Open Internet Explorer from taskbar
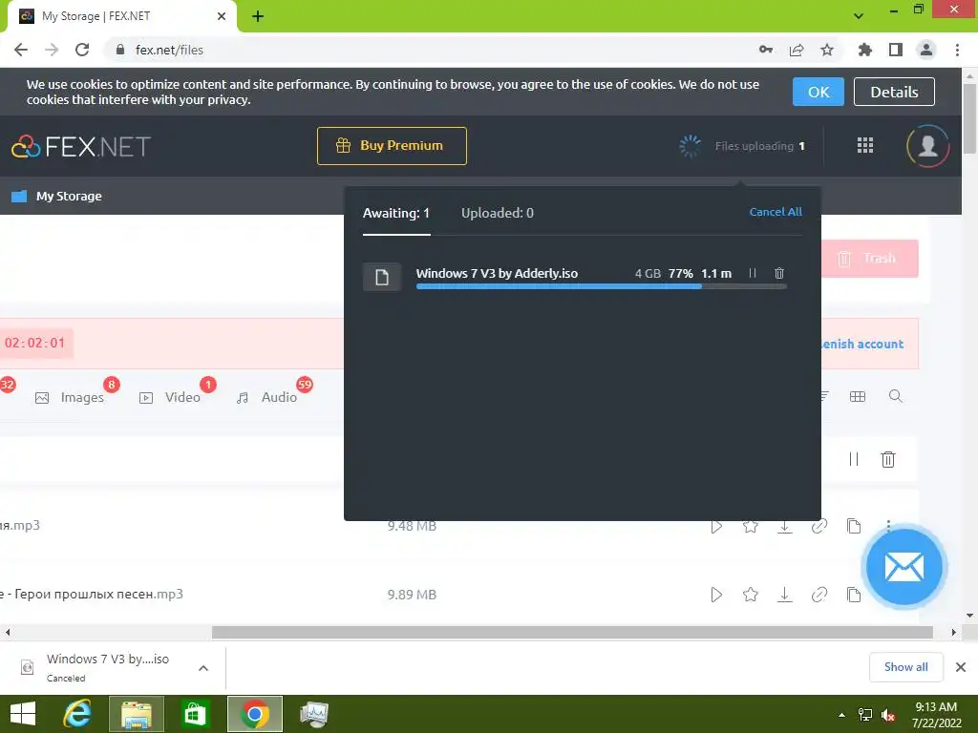 click(77, 714)
